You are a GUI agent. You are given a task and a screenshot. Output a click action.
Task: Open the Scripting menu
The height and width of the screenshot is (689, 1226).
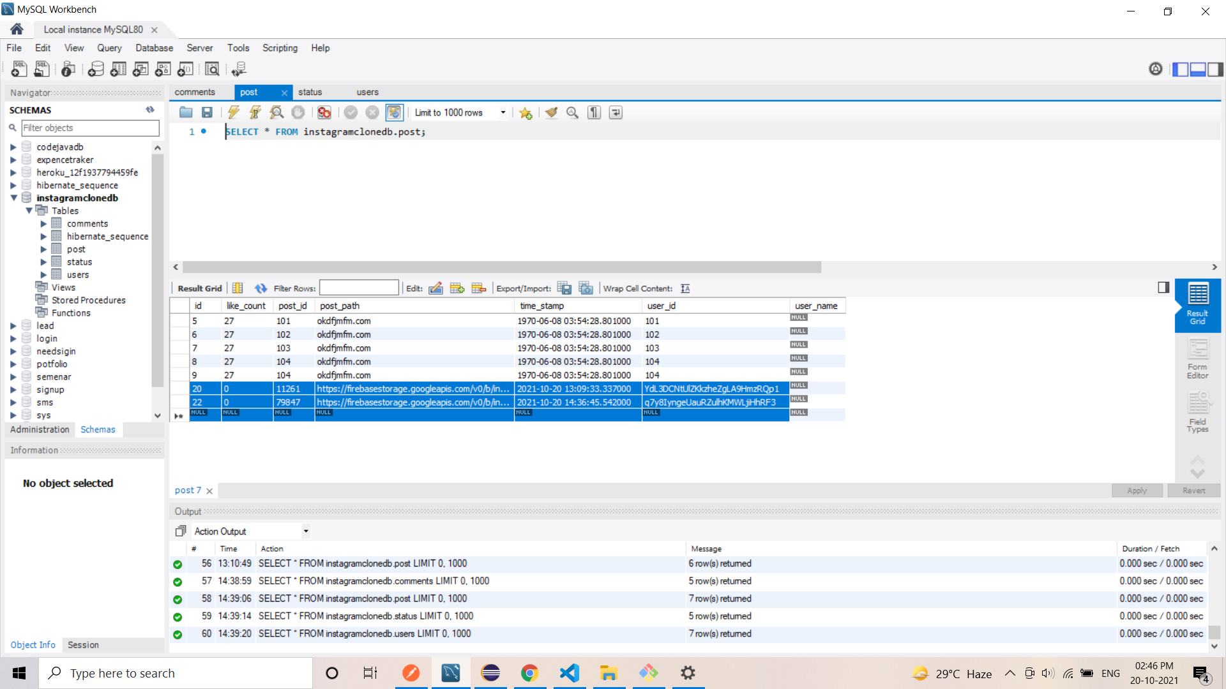click(x=280, y=48)
